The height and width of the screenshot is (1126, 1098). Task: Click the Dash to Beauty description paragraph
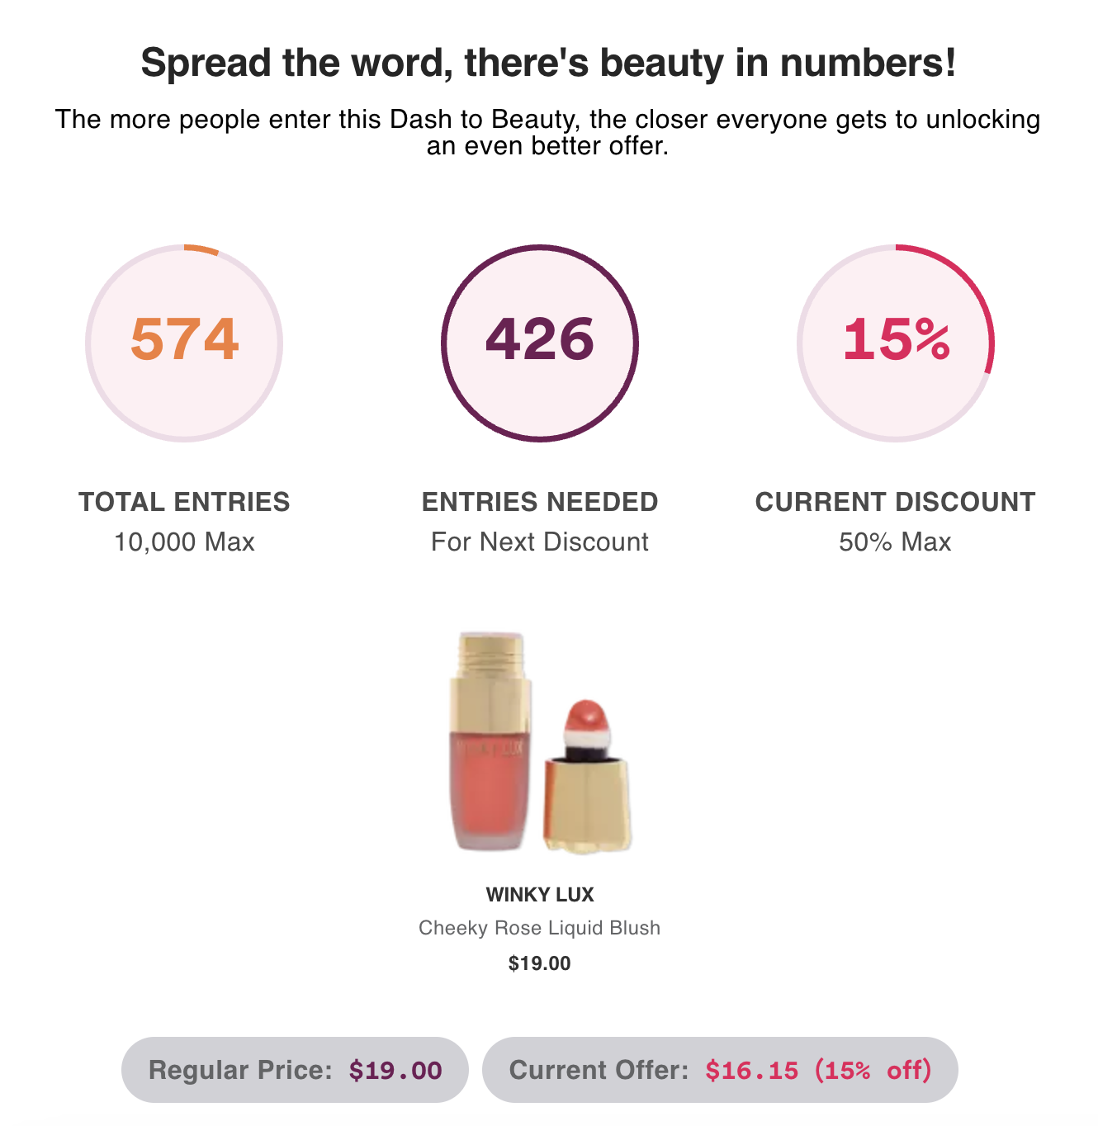tap(548, 132)
